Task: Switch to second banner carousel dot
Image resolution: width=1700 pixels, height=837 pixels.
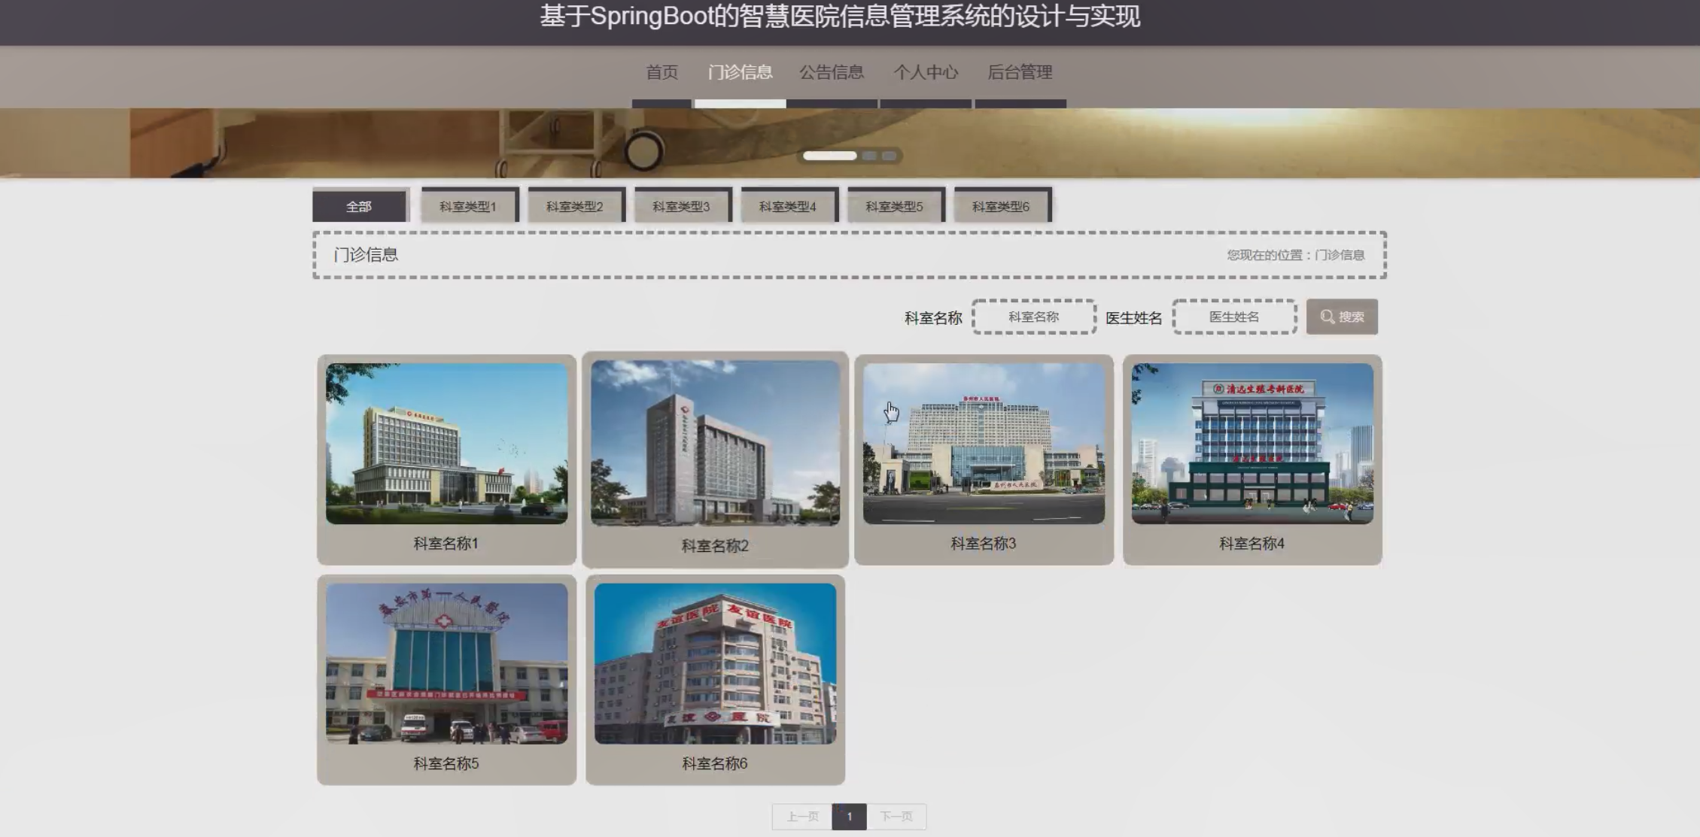Action: [x=870, y=156]
